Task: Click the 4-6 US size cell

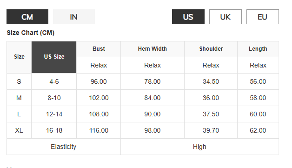Action: (54, 81)
